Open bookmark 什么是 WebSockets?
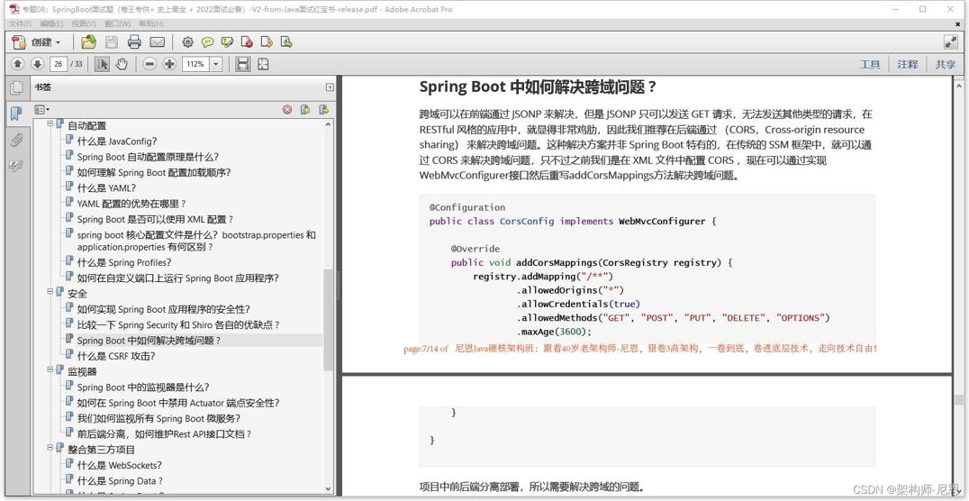This screenshot has height=501, width=969. (119, 465)
